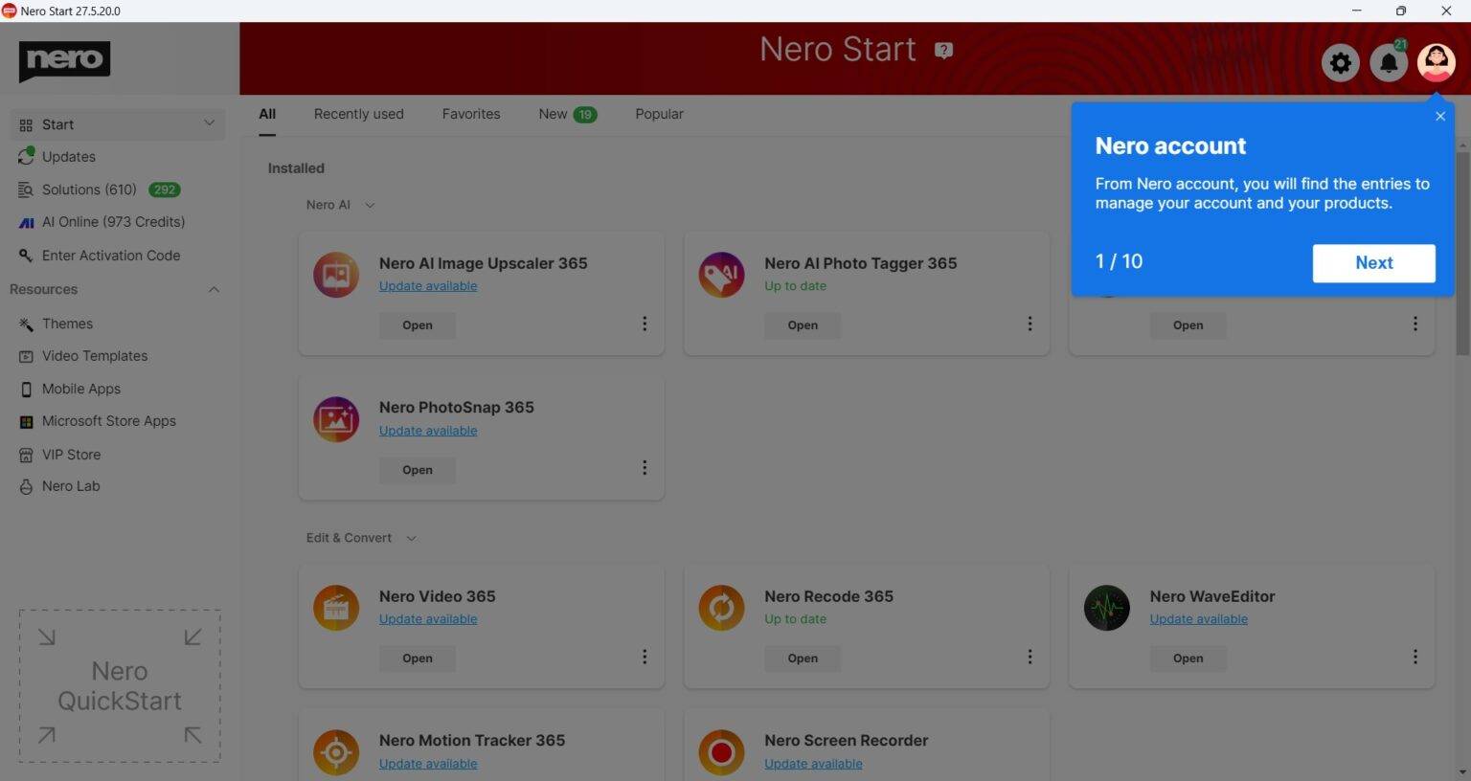The width and height of the screenshot is (1471, 781).
Task: Click the Nero Recode 365 icon
Action: tap(721, 607)
